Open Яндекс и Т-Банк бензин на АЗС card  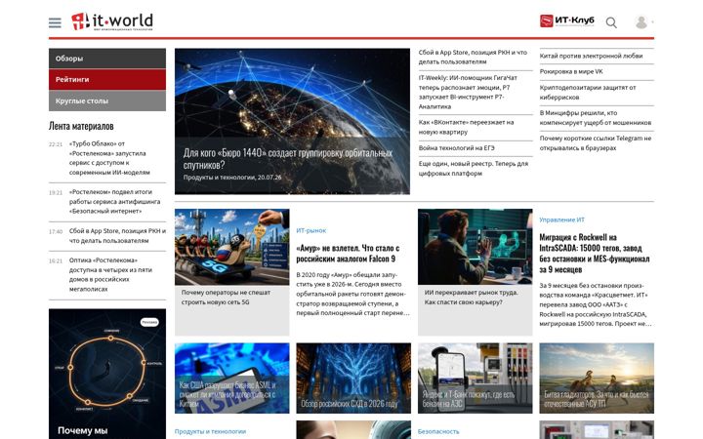(x=475, y=379)
